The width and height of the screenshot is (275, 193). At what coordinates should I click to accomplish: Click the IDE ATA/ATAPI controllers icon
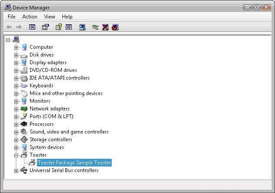tap(24, 78)
